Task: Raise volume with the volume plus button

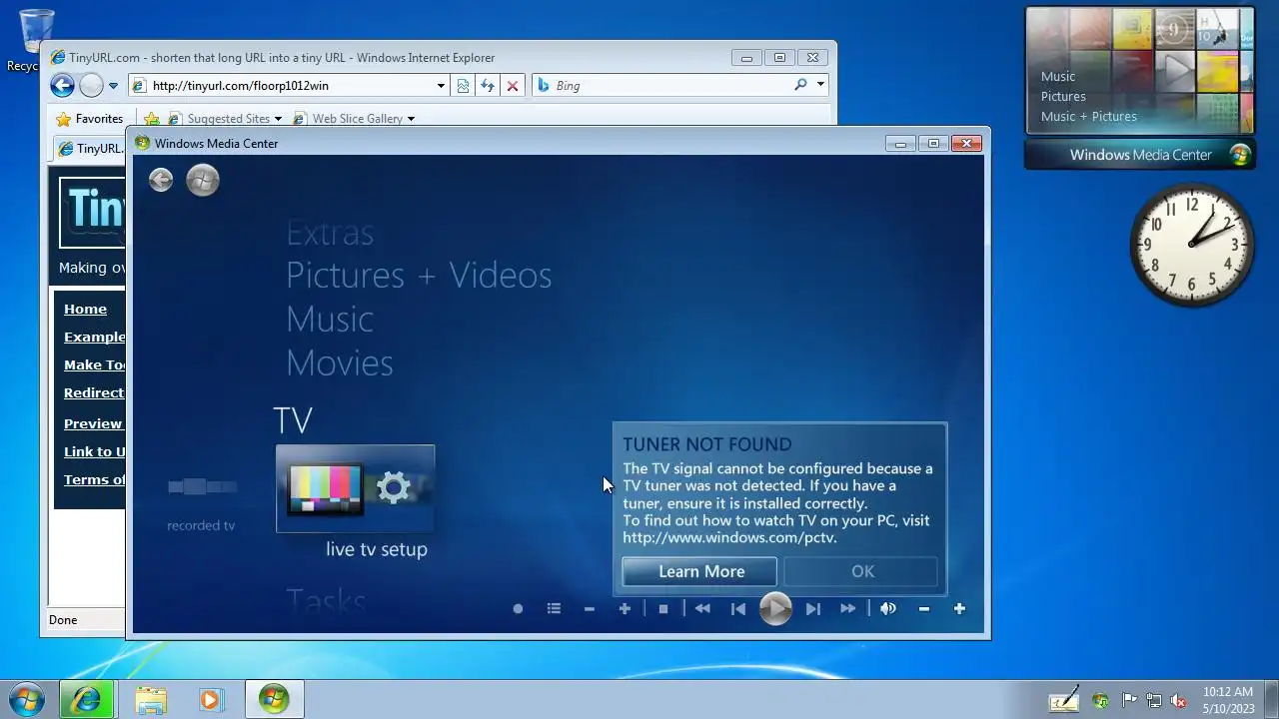Action: pyautogui.click(x=959, y=608)
